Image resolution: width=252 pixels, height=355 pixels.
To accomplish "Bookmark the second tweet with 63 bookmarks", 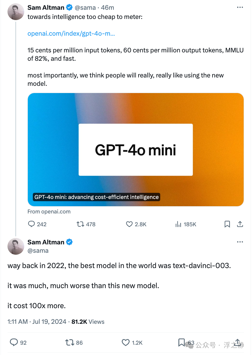I will coord(182,342).
